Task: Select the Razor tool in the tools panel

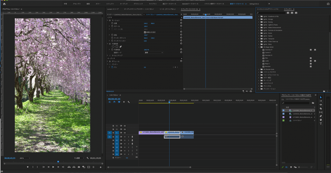Action: click(321, 108)
